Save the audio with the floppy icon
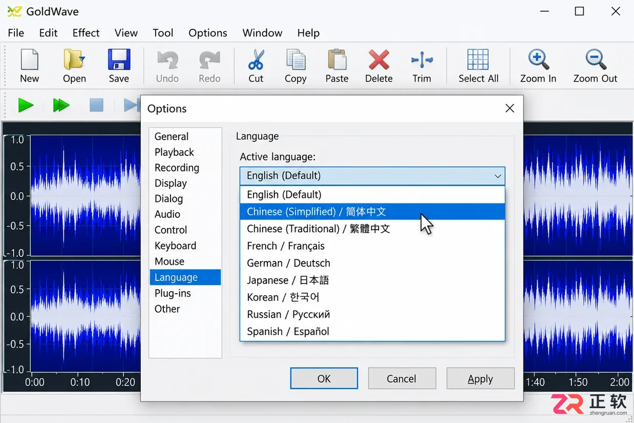The width and height of the screenshot is (634, 423). 119,59
